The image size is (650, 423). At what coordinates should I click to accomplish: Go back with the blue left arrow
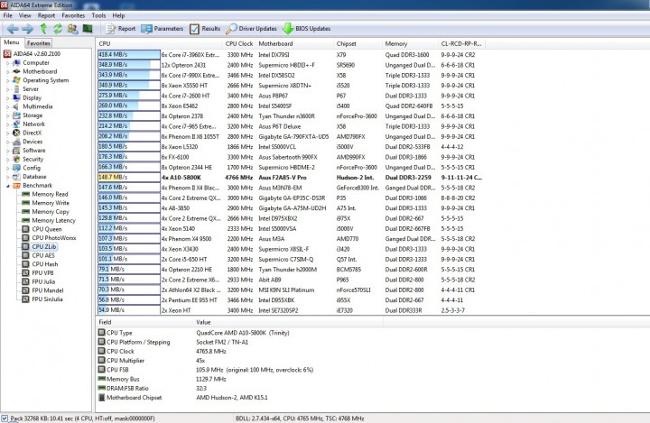click(x=13, y=29)
